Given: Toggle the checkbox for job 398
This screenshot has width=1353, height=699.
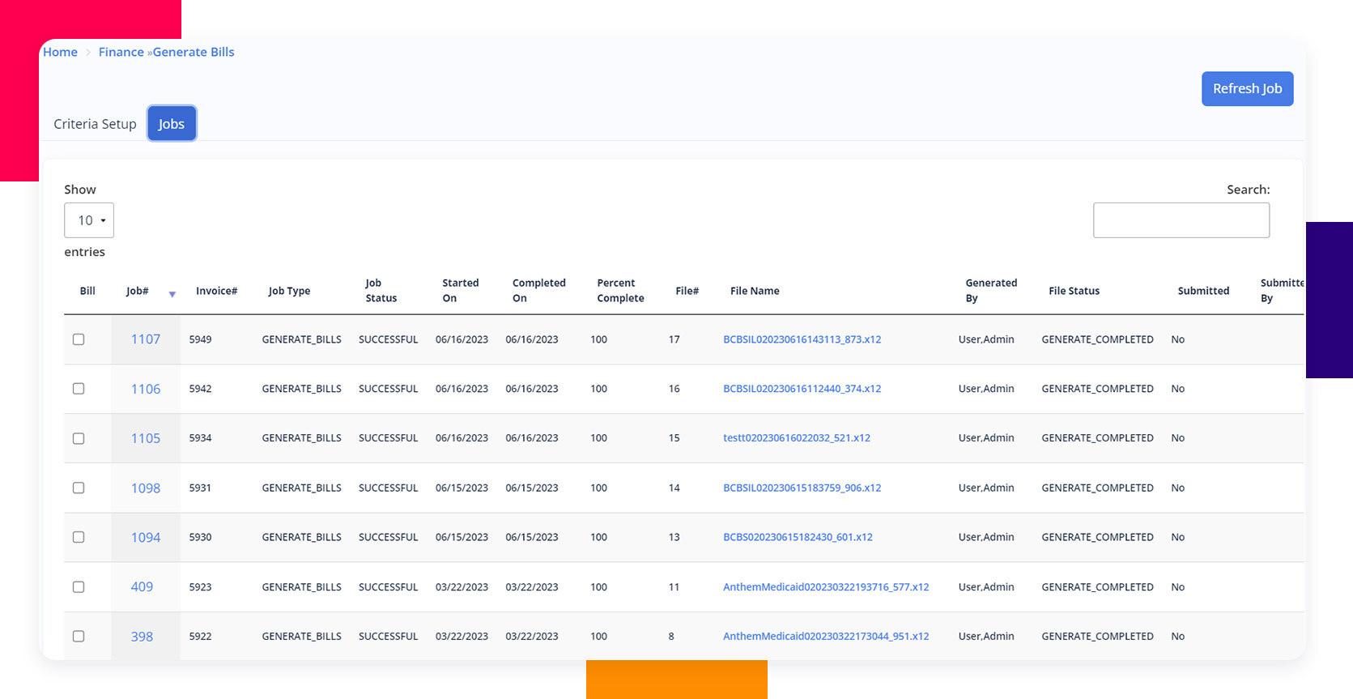Looking at the screenshot, I should click(79, 636).
